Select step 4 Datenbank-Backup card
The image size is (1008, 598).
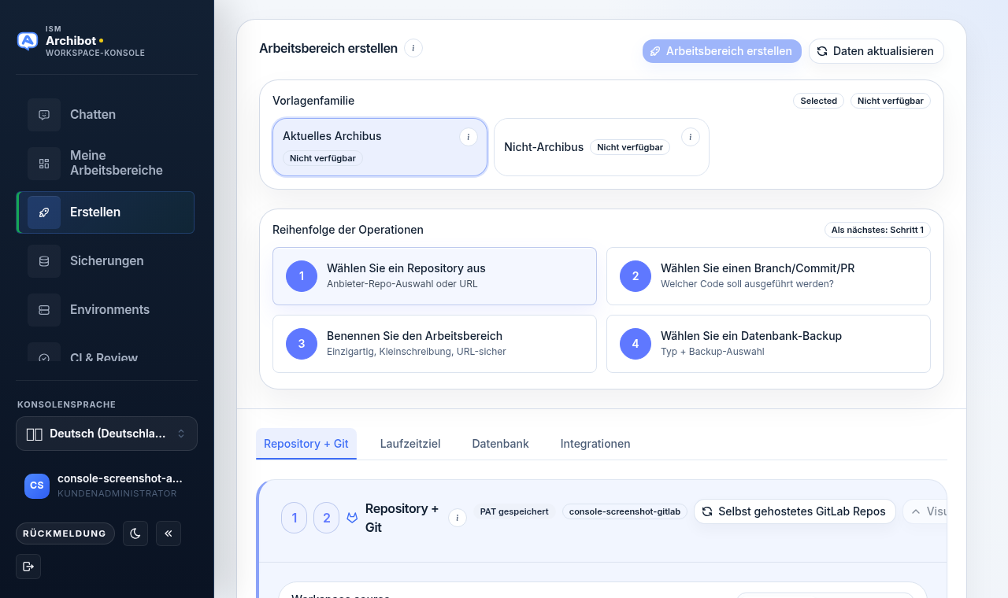(x=769, y=344)
